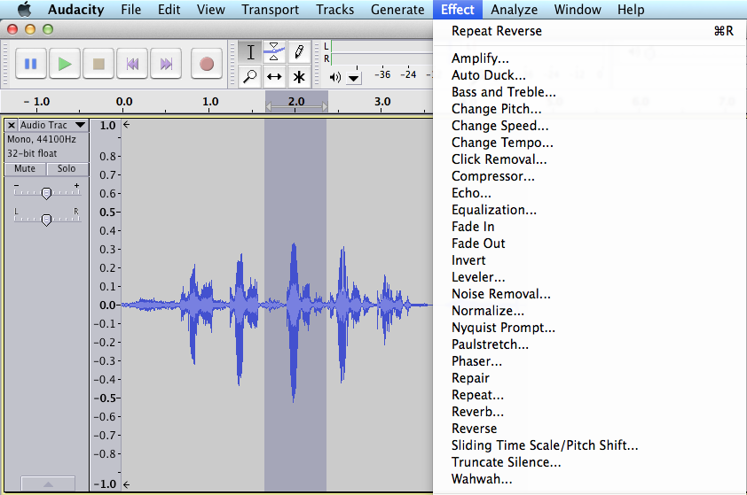
Task: Open the Audacity application menu
Action: tap(75, 10)
